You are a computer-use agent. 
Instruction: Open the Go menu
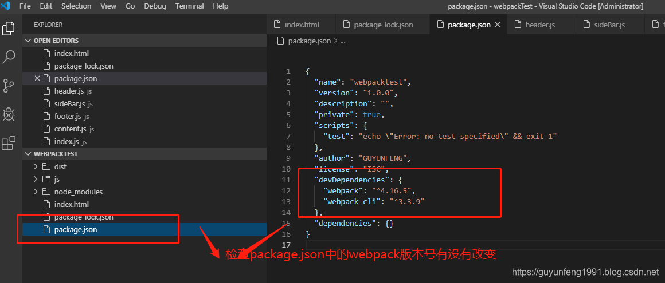(130, 6)
